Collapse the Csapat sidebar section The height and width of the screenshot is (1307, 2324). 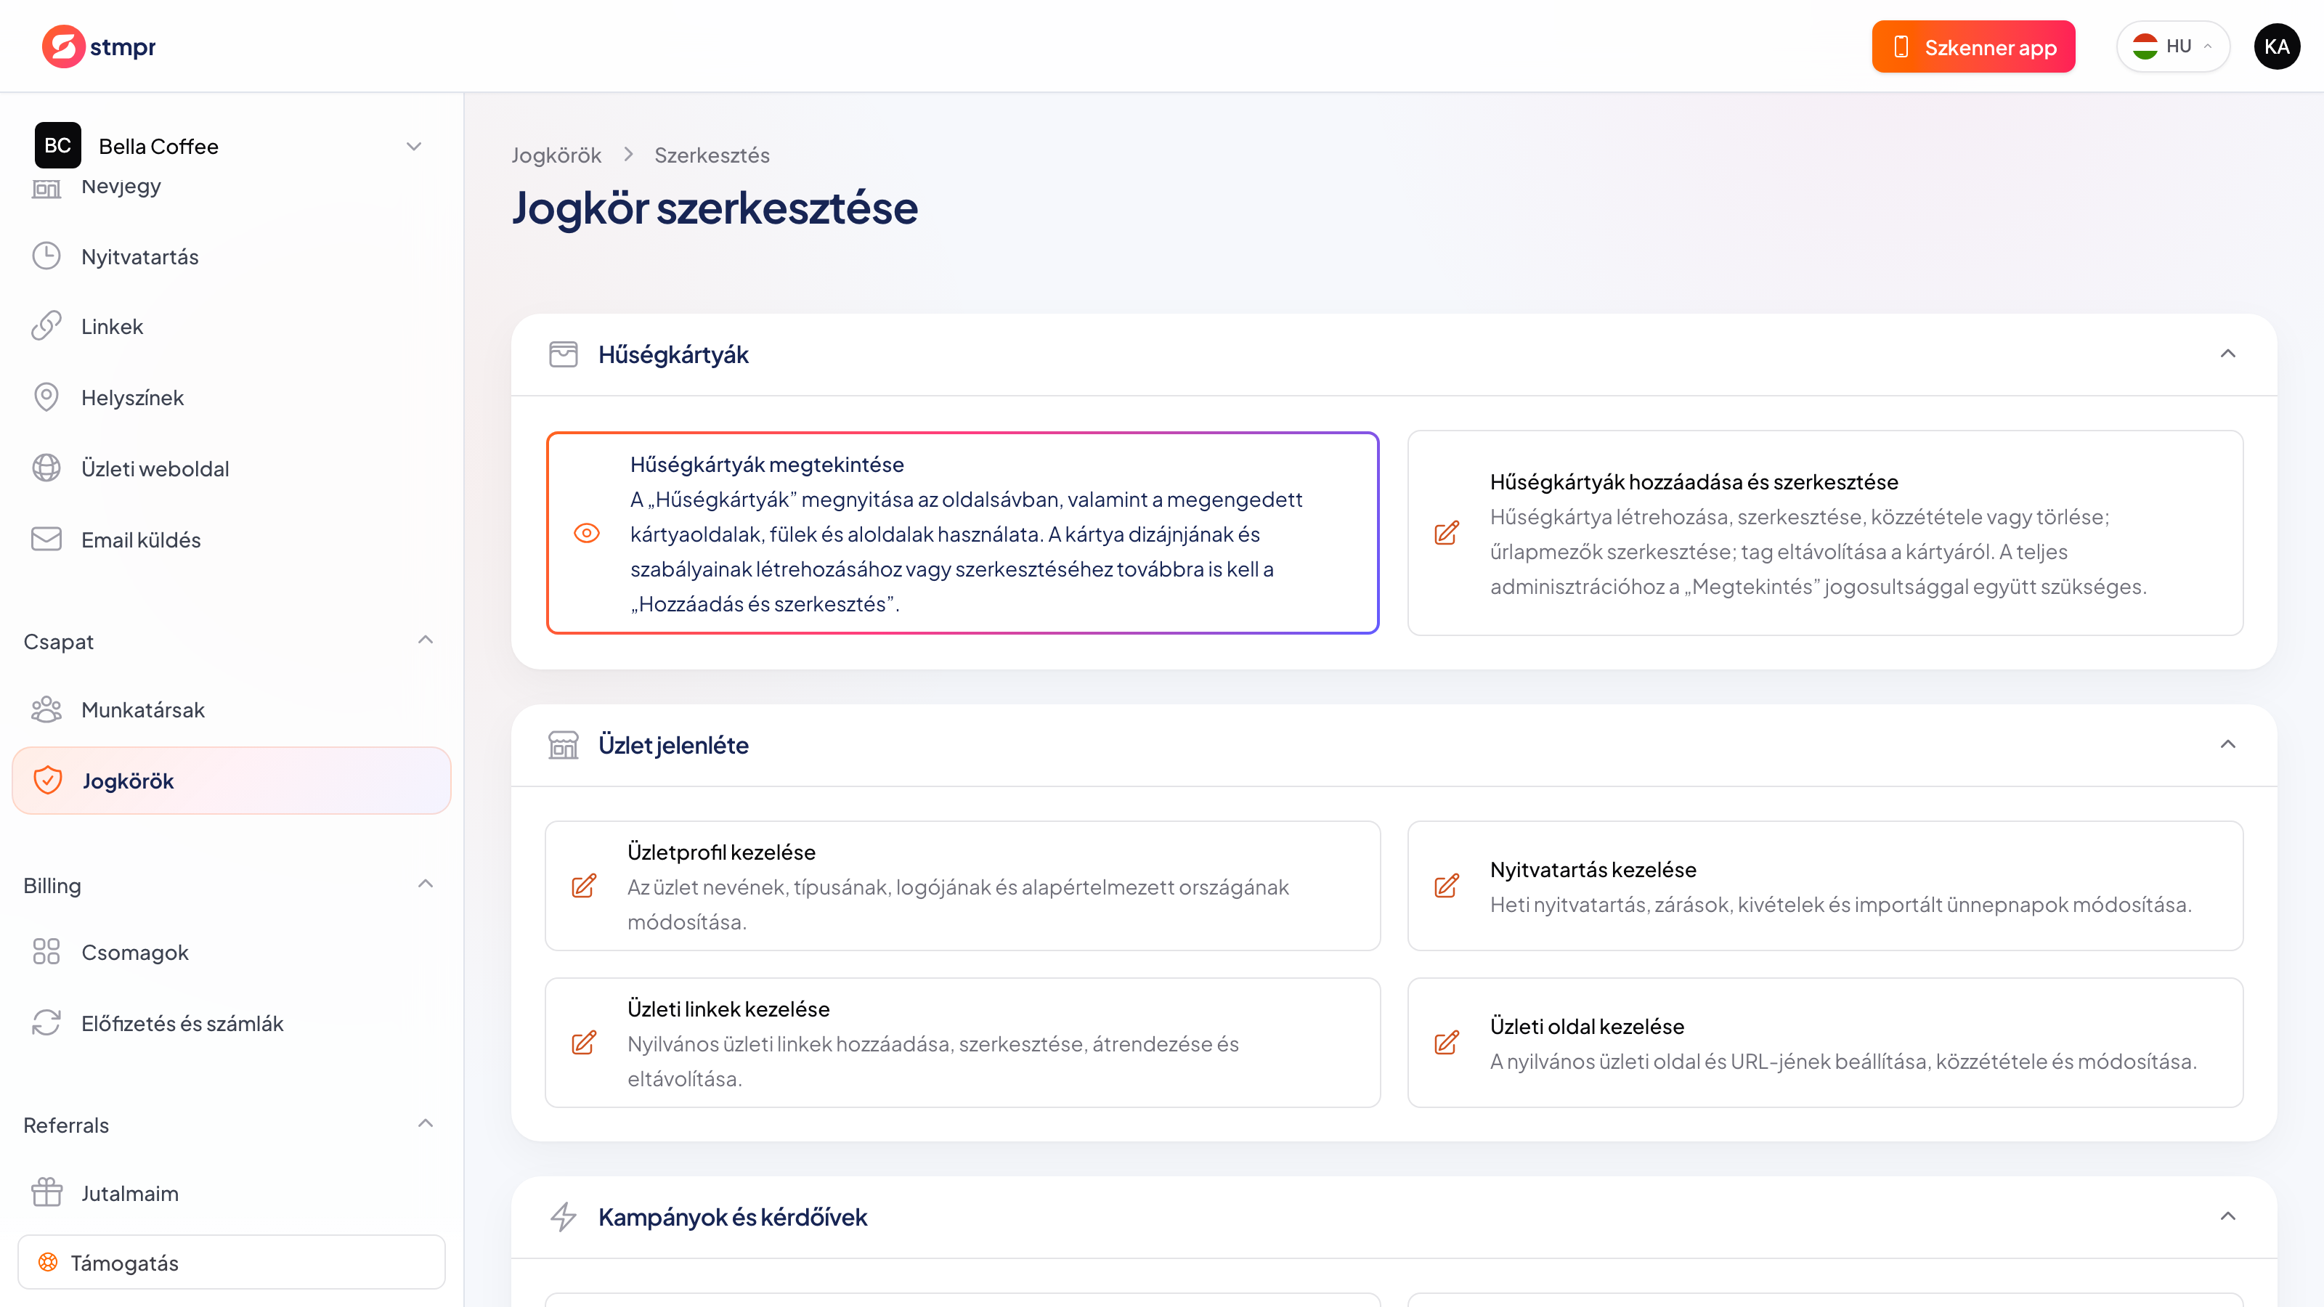(426, 640)
